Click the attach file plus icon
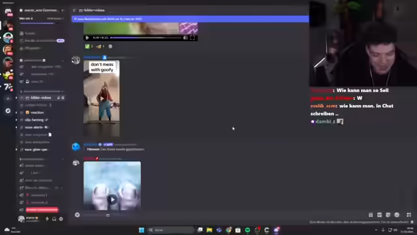This screenshot has height=235, width=417. (x=77, y=215)
